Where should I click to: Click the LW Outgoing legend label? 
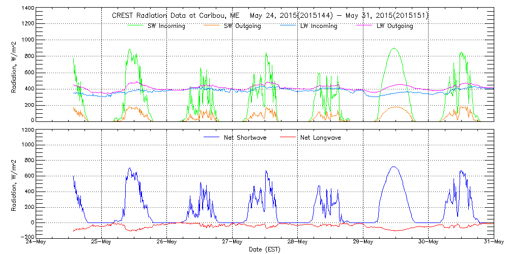pos(394,26)
